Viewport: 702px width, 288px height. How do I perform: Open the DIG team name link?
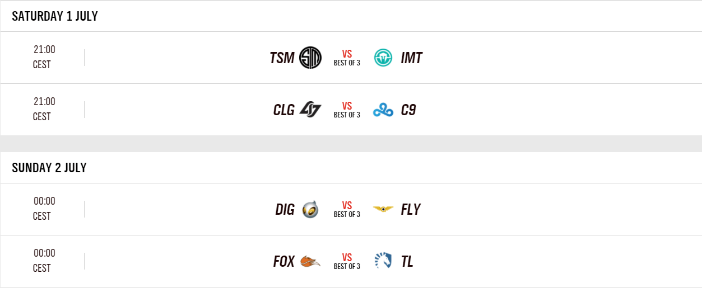point(285,210)
